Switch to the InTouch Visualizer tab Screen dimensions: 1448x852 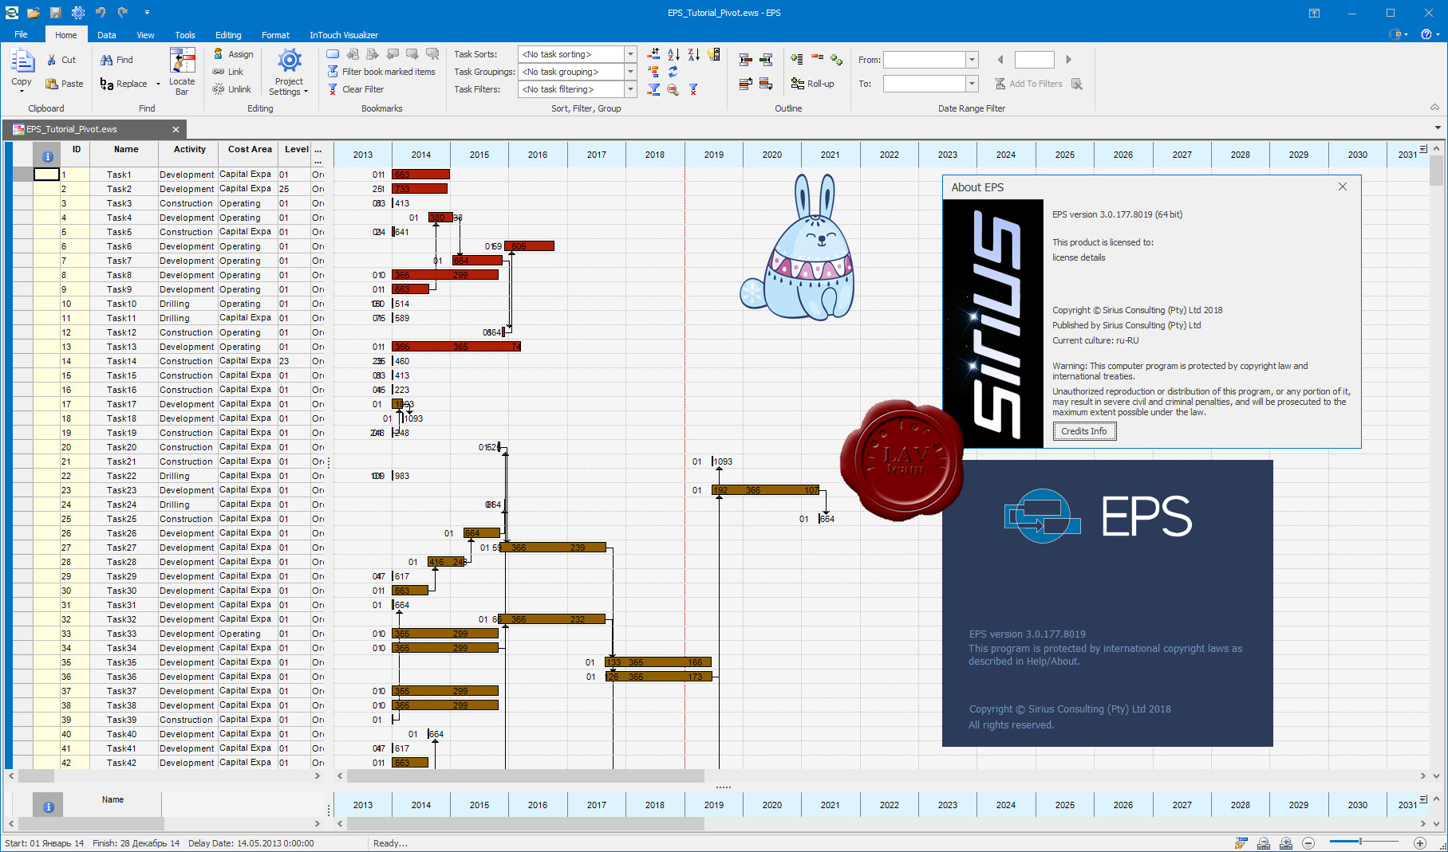pos(344,35)
